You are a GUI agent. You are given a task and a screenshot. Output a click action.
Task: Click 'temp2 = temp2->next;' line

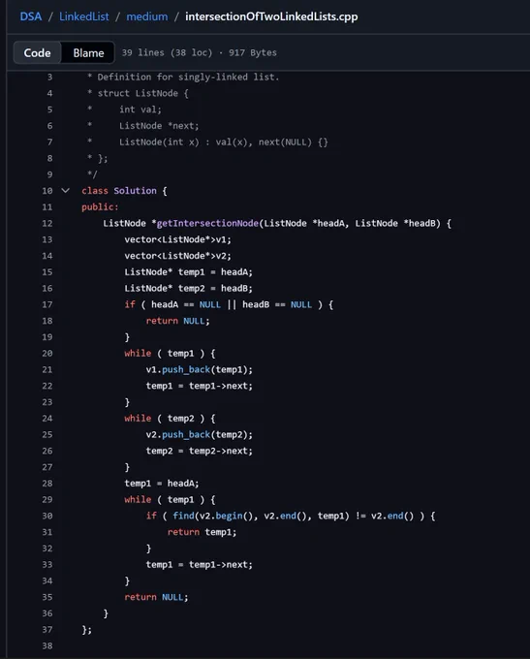pos(200,451)
